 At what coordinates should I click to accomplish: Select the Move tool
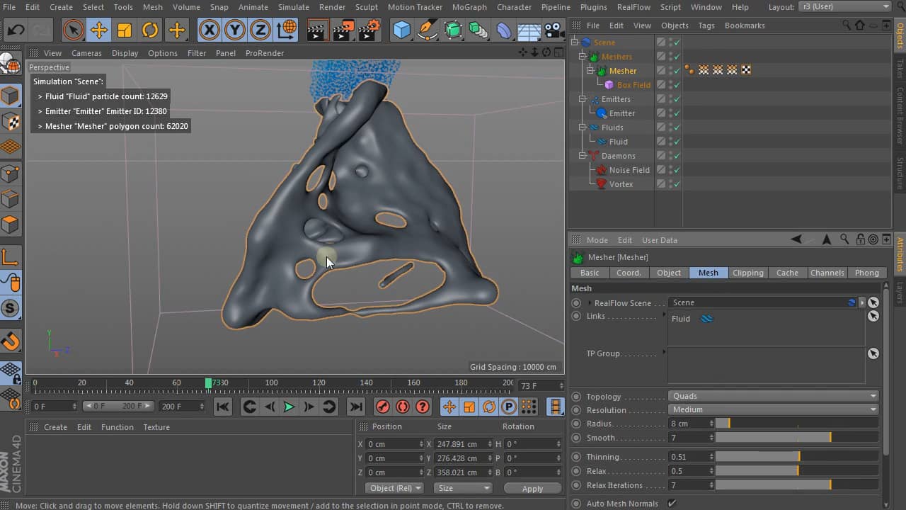(98, 30)
